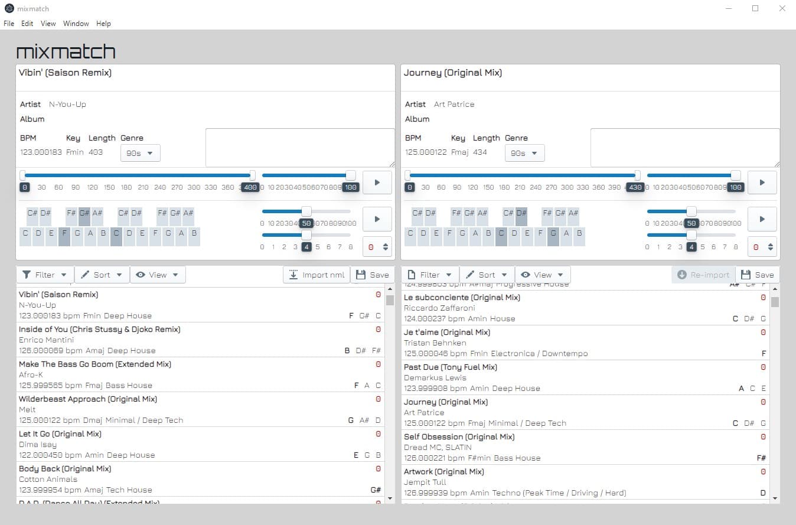Open the View menu in menu bar
The height and width of the screenshot is (525, 796).
(x=48, y=24)
